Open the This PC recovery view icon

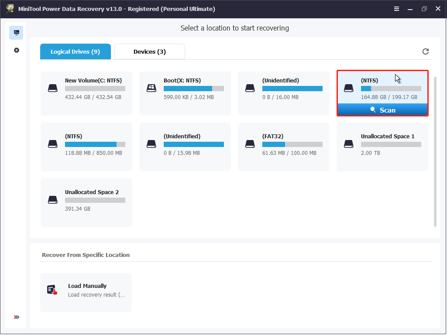[16, 33]
